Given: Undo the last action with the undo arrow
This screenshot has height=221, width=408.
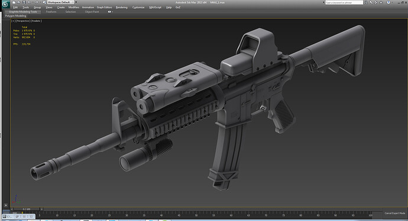Looking at the screenshot, I should tap(29, 2).
